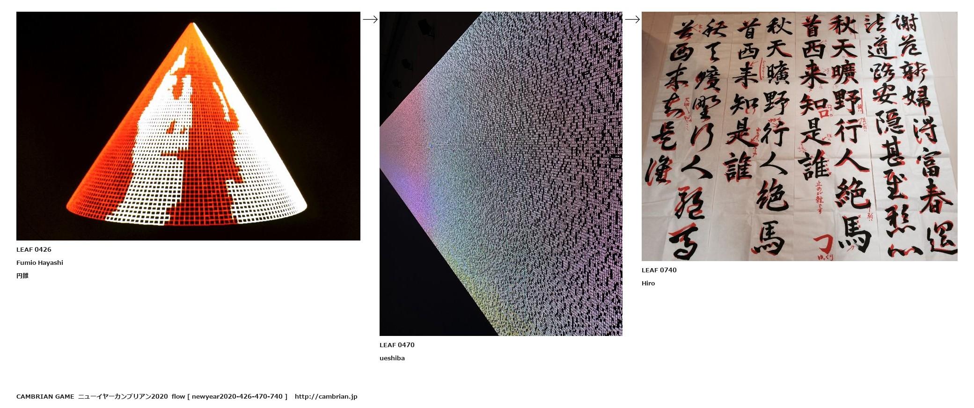Click the ニューイヤーカンブリアン2020 footer text
This screenshot has height=408, width=974.
123,396
